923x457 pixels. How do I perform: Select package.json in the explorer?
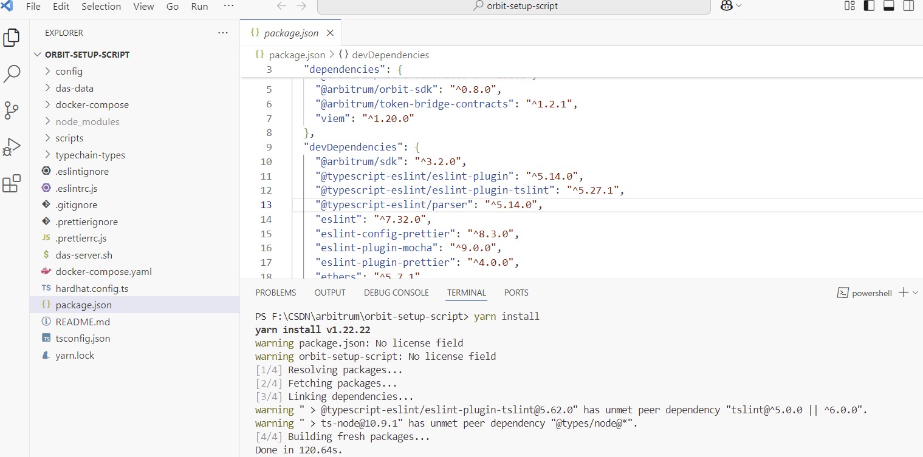pos(134,305)
